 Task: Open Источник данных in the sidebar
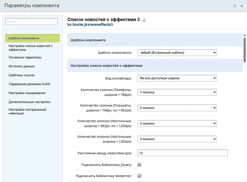pos(22,66)
